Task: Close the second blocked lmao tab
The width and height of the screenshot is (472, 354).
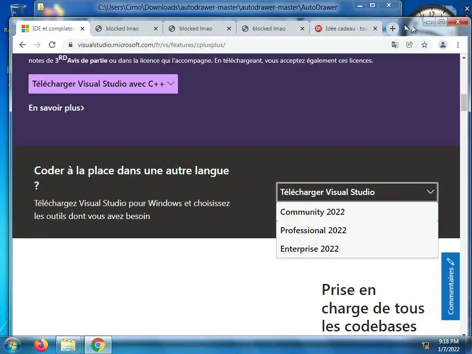Action: (x=229, y=29)
